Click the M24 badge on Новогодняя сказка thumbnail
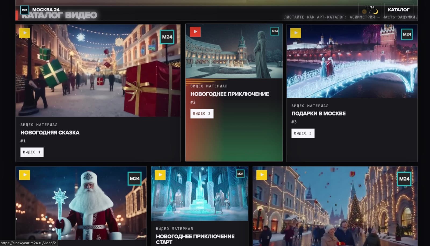Image resolution: width=430 pixels, height=246 pixels. 167,37
